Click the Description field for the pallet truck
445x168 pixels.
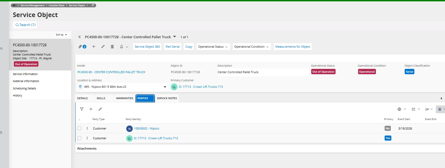click(x=262, y=72)
